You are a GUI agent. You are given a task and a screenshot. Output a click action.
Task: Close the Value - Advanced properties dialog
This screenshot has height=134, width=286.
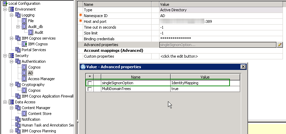point(243,67)
